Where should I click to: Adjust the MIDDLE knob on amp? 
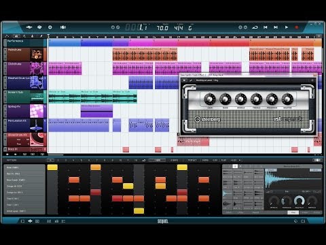[x=240, y=99]
